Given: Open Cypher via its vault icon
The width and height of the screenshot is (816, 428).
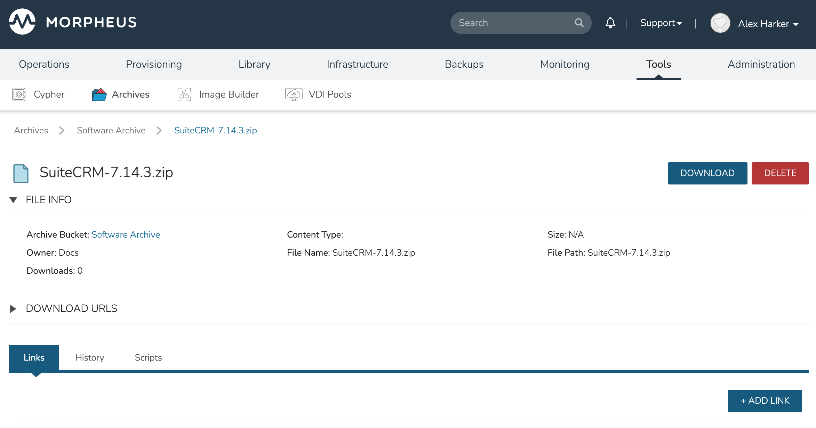Looking at the screenshot, I should (x=19, y=94).
